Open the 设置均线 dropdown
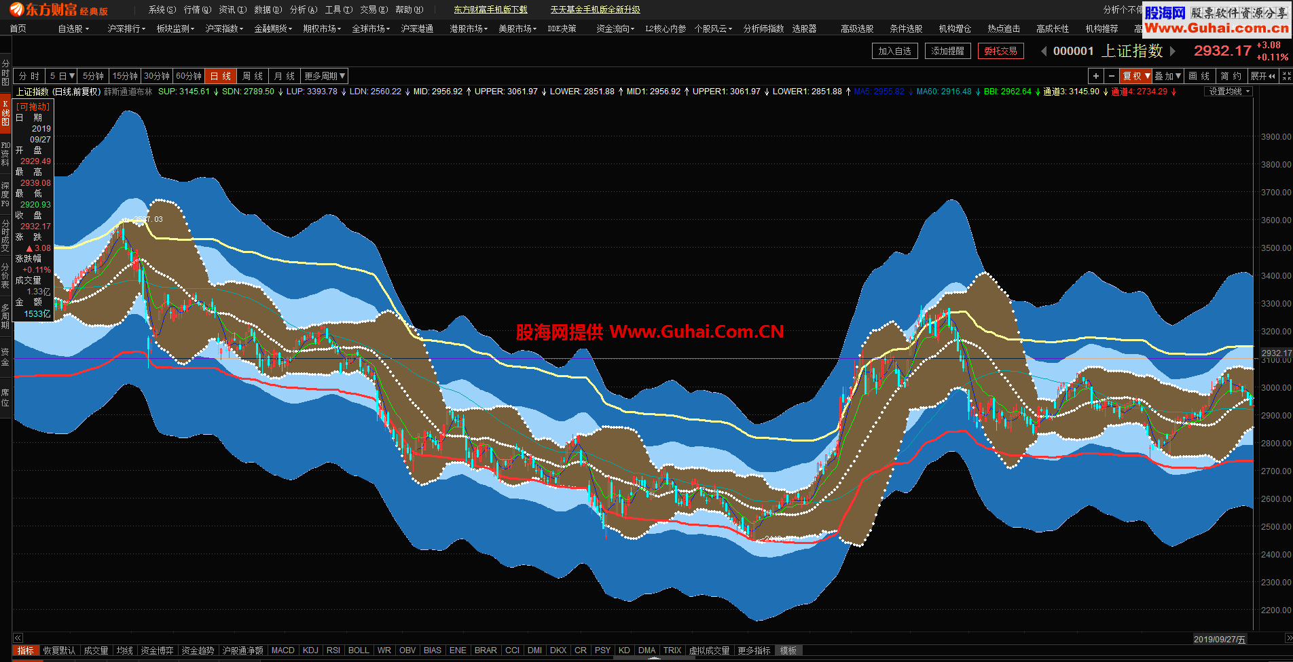 click(x=1228, y=92)
